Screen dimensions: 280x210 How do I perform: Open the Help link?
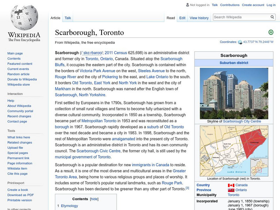[x=11, y=100]
